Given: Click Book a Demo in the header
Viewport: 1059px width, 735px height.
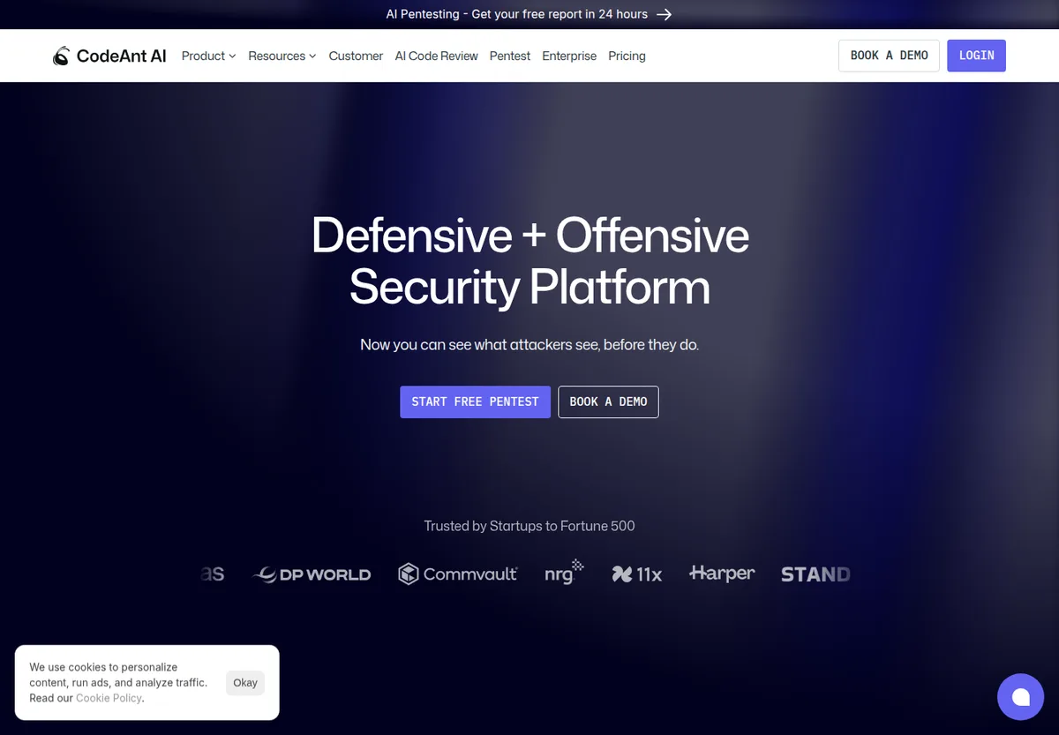Looking at the screenshot, I should [889, 56].
